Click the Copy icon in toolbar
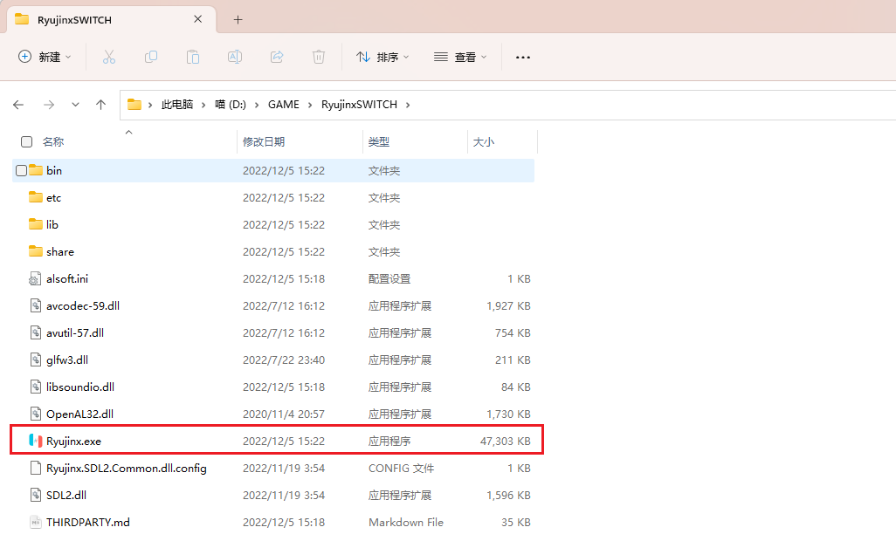This screenshot has width=896, height=541. pos(151,57)
